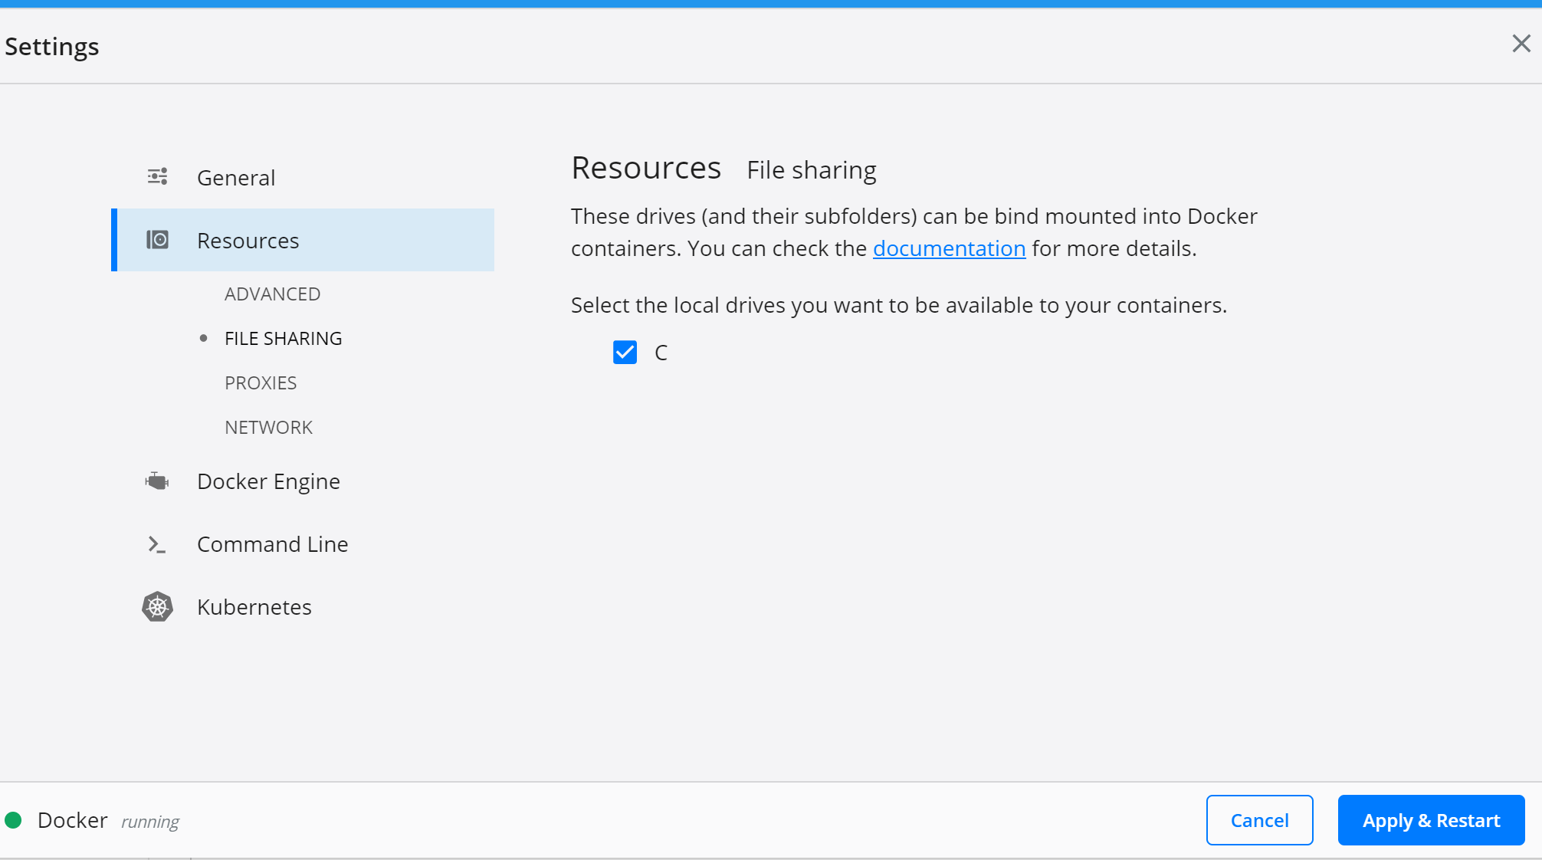Close the Settings dialog with the X

pos(1521,44)
